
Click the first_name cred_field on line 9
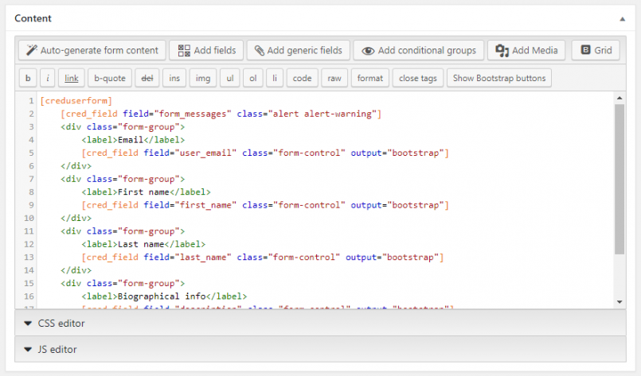(x=265, y=205)
